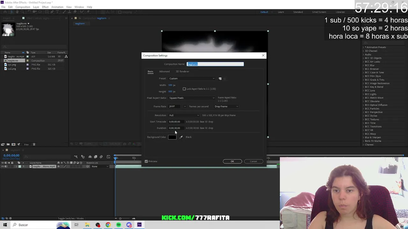This screenshot has height=229, width=408.
Task: Click the Height value 500
Action: pos(170,92)
